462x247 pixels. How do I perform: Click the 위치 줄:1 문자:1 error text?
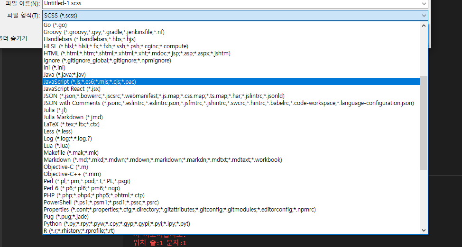pyautogui.click(x=160, y=243)
